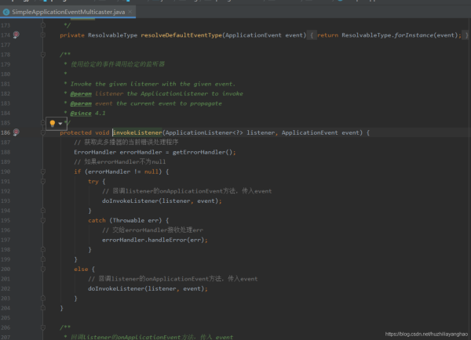This screenshot has height=340, width=471.
Task: Collapse the else block fold on line 200
Action: coord(43,269)
